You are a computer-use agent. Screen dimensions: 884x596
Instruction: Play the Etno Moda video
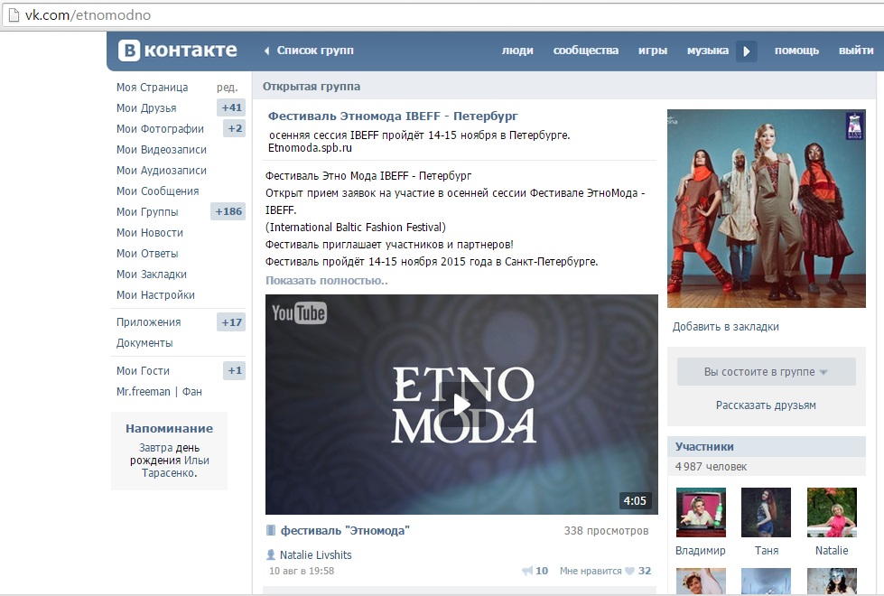(x=461, y=405)
